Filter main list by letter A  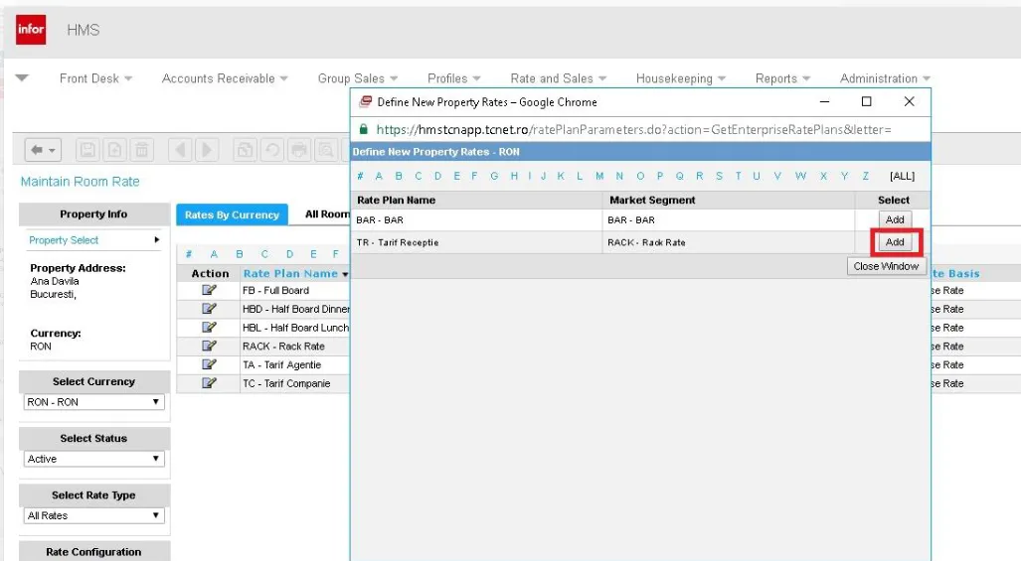point(214,254)
